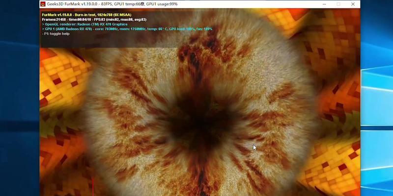Click the 'OpenGL renderer: Radeon (TM) RX 470' line
The height and width of the screenshot is (196, 393).
pos(84,24)
